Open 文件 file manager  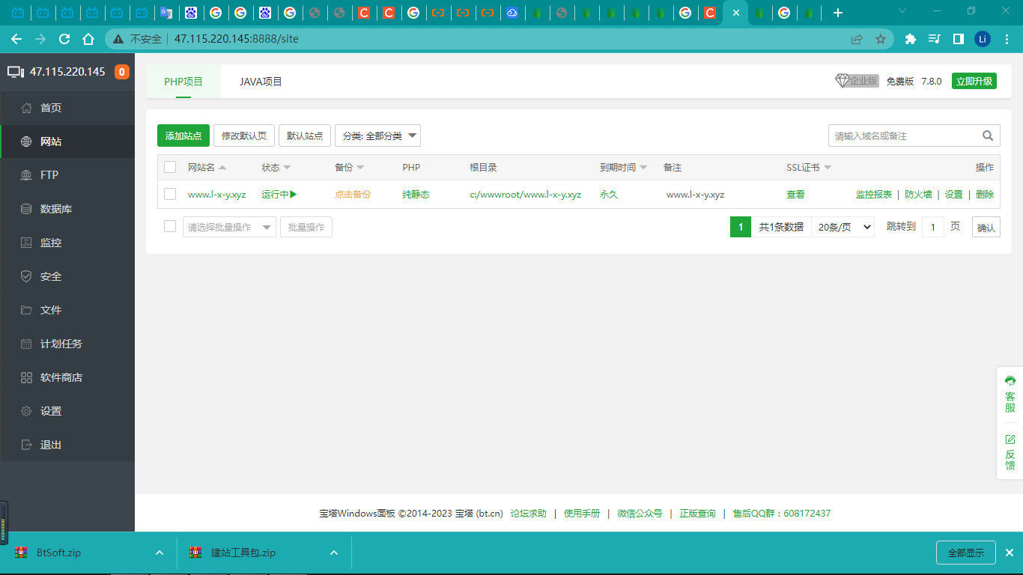(x=67, y=310)
